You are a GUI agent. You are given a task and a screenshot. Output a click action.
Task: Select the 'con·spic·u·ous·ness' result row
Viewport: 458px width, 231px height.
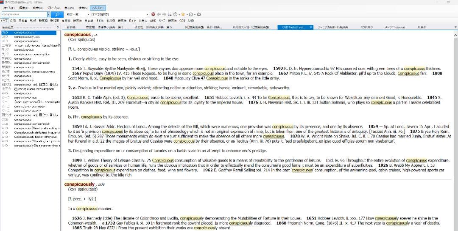(30, 107)
